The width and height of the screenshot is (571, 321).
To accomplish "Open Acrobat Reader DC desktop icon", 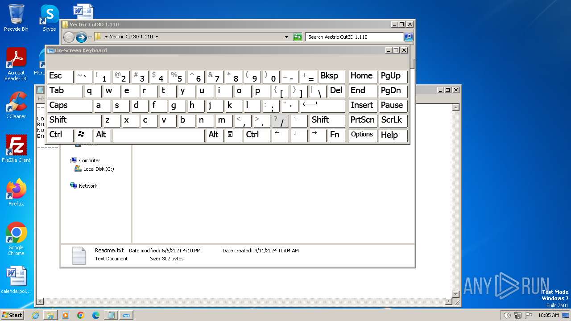I will [x=16, y=65].
